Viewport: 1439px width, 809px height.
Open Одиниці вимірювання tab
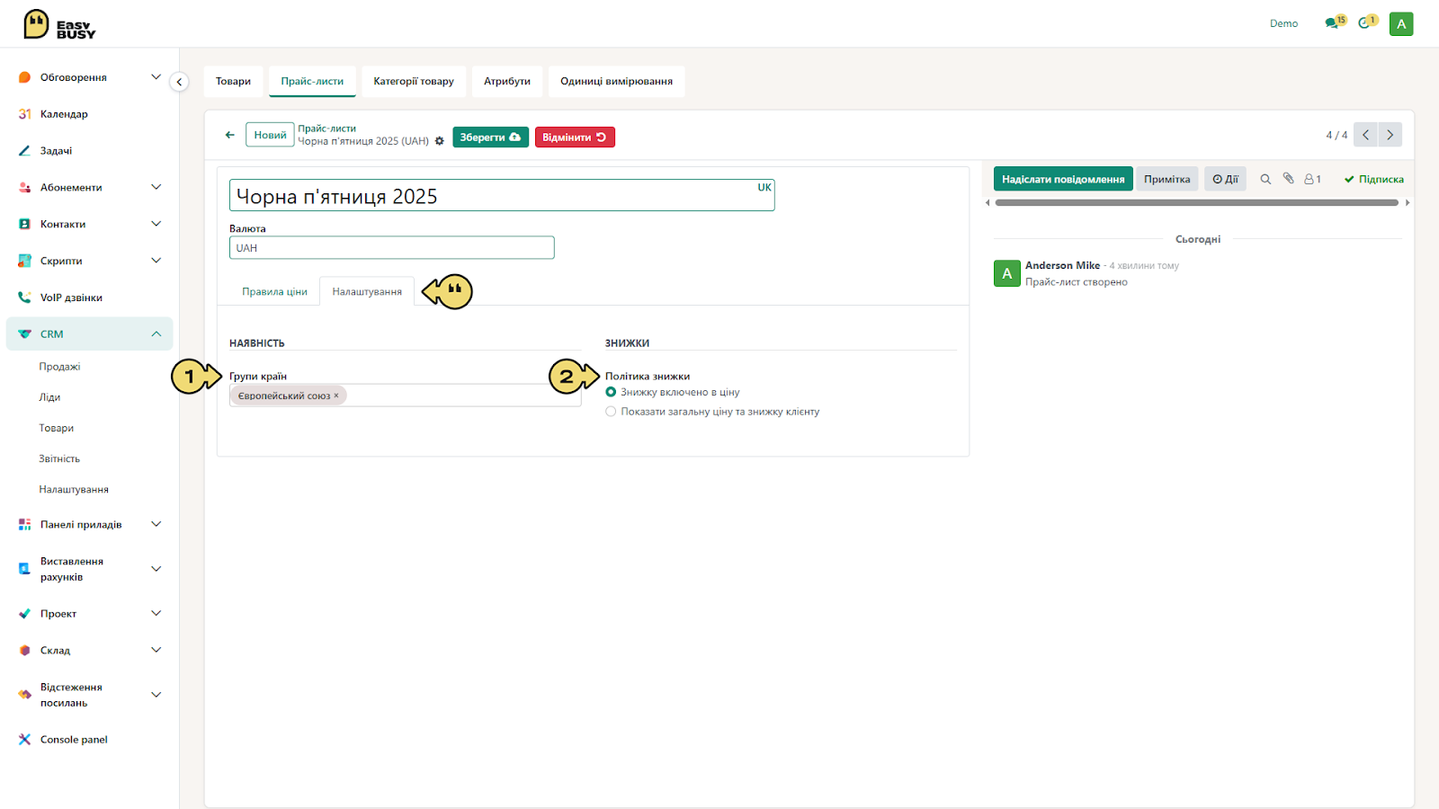(x=616, y=81)
